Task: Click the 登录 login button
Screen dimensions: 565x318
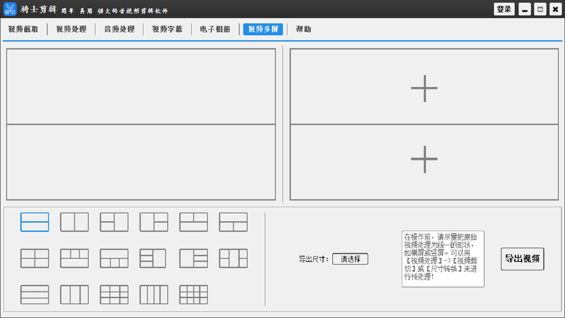Action: (x=504, y=9)
